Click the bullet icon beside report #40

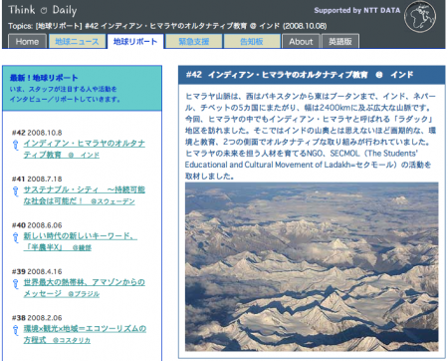click(15, 237)
